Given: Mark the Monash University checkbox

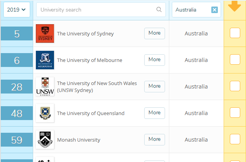Looking at the screenshot, I should (235, 139).
